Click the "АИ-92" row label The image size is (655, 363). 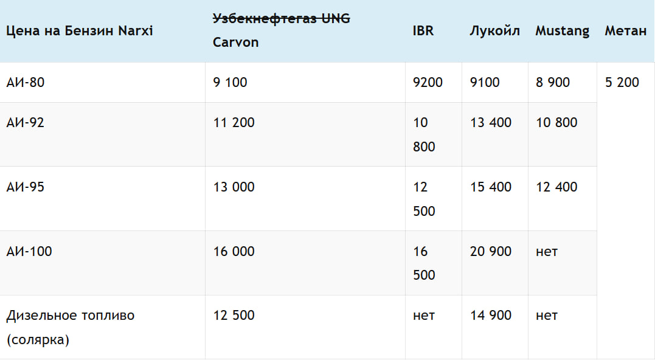pos(26,123)
